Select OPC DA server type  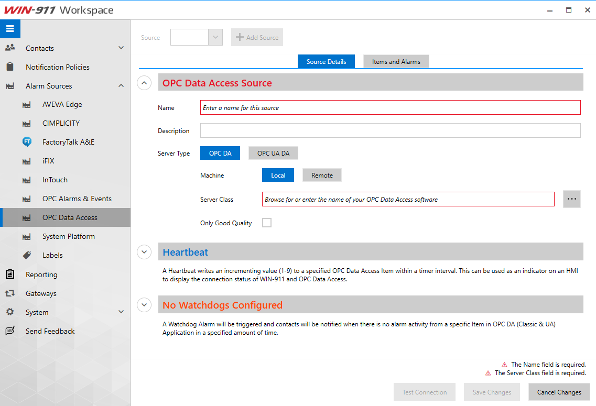click(220, 153)
